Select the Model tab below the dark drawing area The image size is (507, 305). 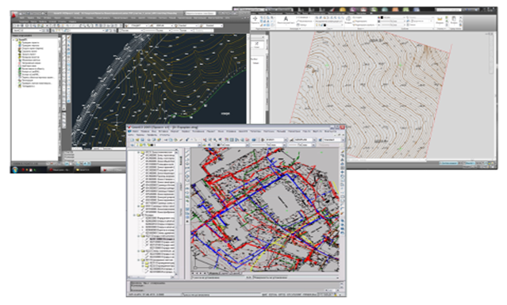[77, 149]
